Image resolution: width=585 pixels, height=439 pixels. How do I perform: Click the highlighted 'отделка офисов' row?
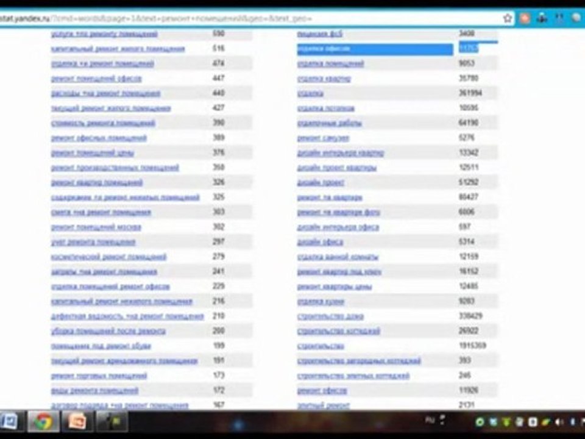click(x=375, y=49)
